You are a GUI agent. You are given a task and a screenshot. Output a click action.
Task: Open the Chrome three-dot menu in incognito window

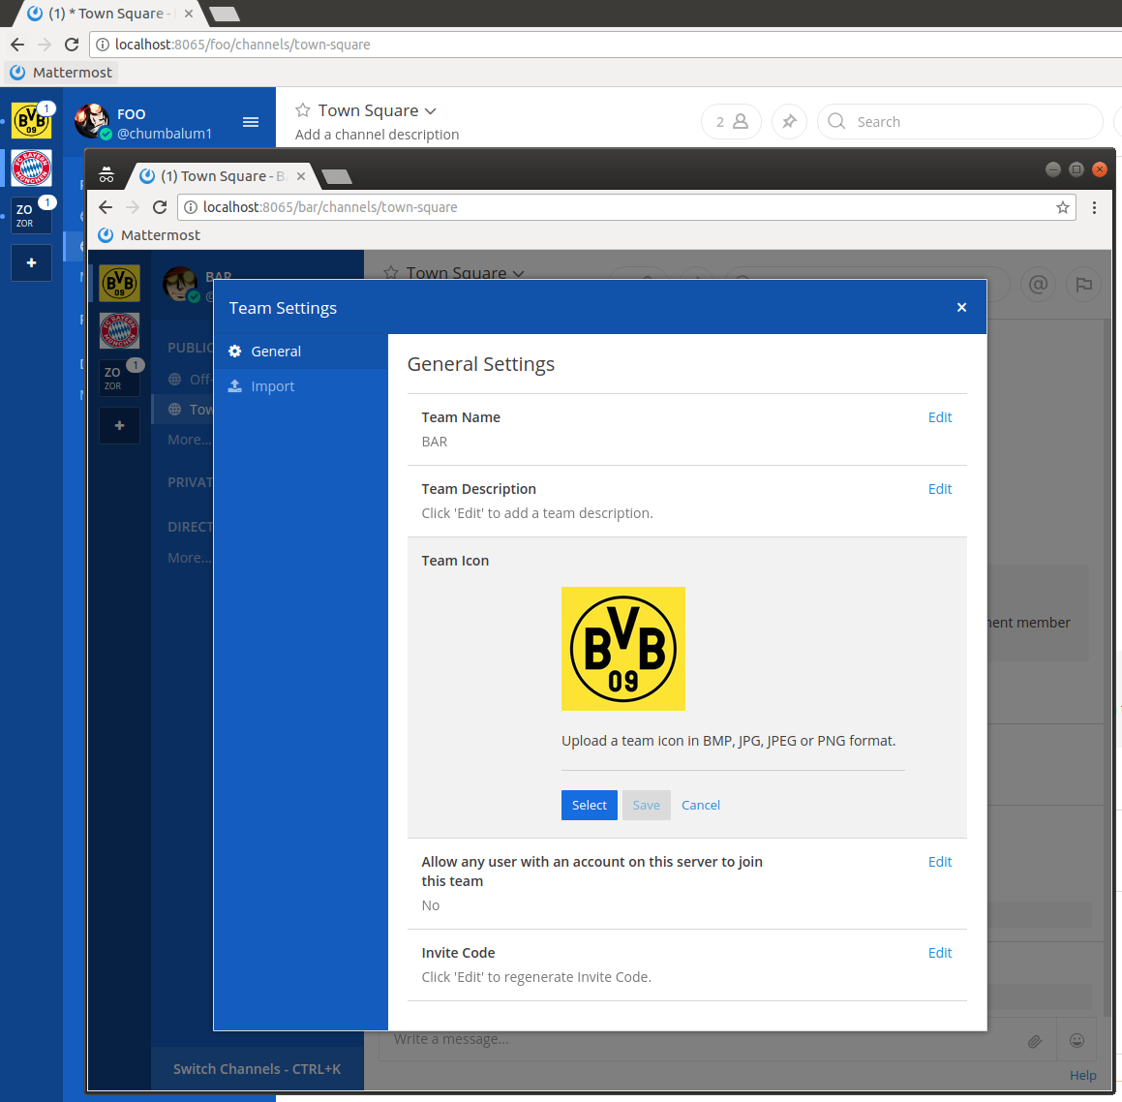1094,207
